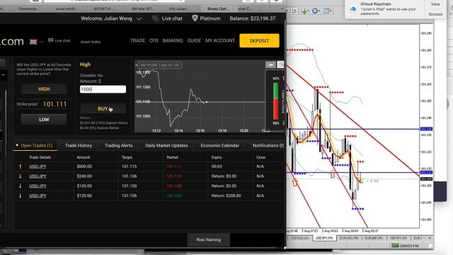This screenshot has width=453, height=255.
Task: Click the clock periods icon in MetaTrader toolbar
Action: point(314,11)
